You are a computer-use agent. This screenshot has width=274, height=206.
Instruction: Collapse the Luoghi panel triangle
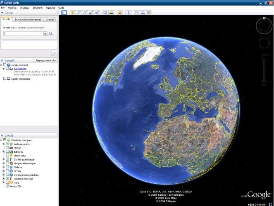(2, 60)
